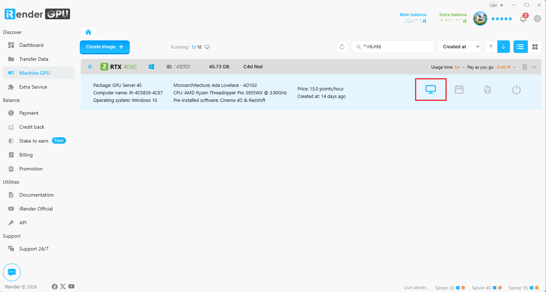The width and height of the screenshot is (546, 292).
Task: Click Pay as you go -0.46 iR
Action: point(489,67)
